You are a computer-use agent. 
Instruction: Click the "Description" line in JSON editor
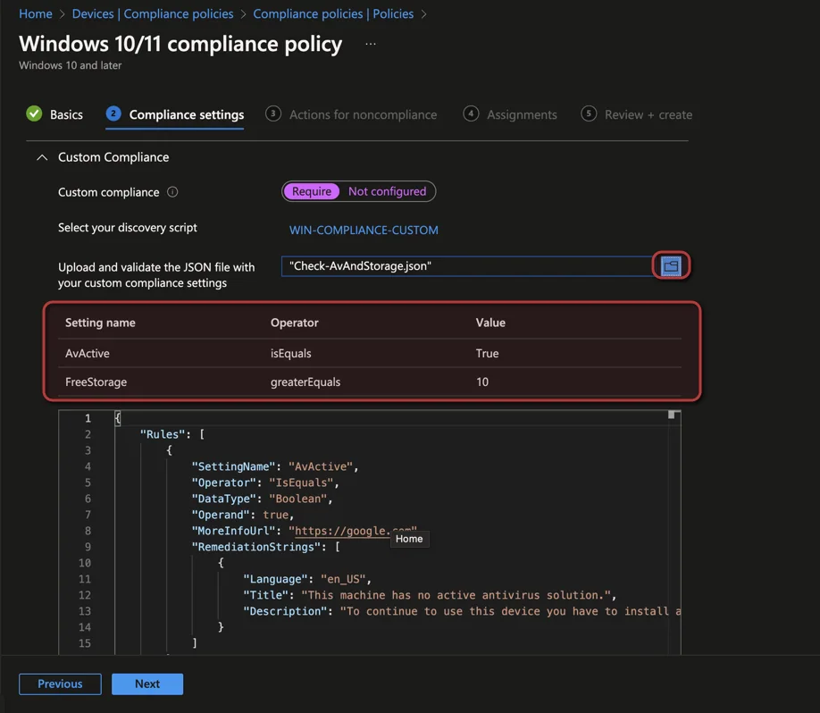462,611
